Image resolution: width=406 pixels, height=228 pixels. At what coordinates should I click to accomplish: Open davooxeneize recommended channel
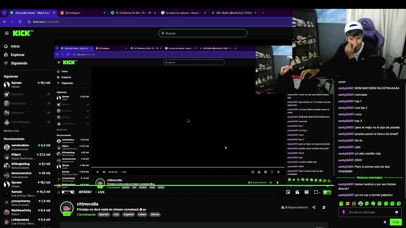(x=27, y=175)
